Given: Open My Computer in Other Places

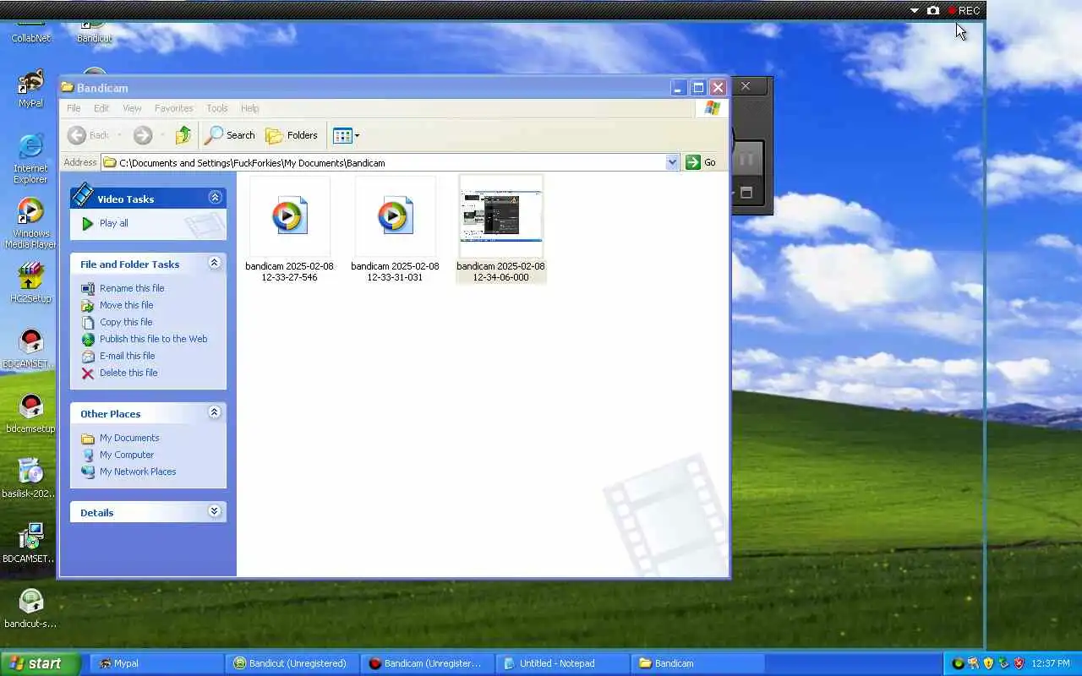Looking at the screenshot, I should tap(127, 455).
